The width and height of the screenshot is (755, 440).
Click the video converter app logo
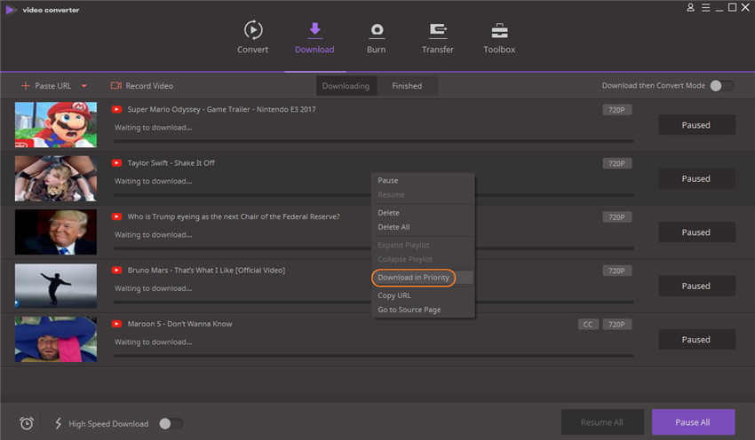tap(10, 10)
